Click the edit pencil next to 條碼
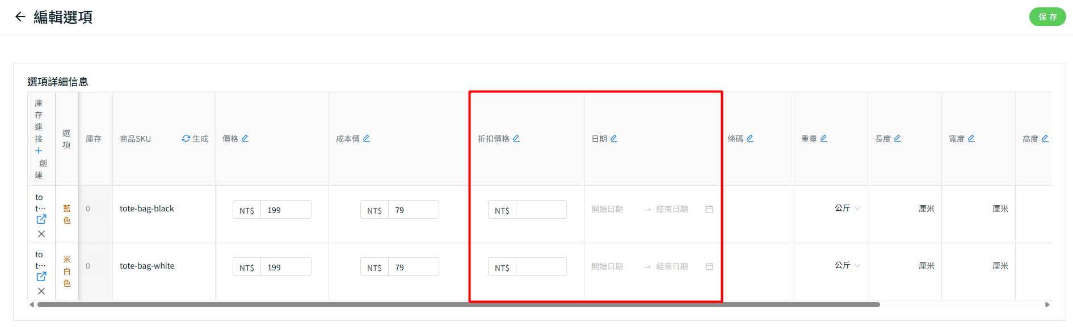 [x=750, y=139]
